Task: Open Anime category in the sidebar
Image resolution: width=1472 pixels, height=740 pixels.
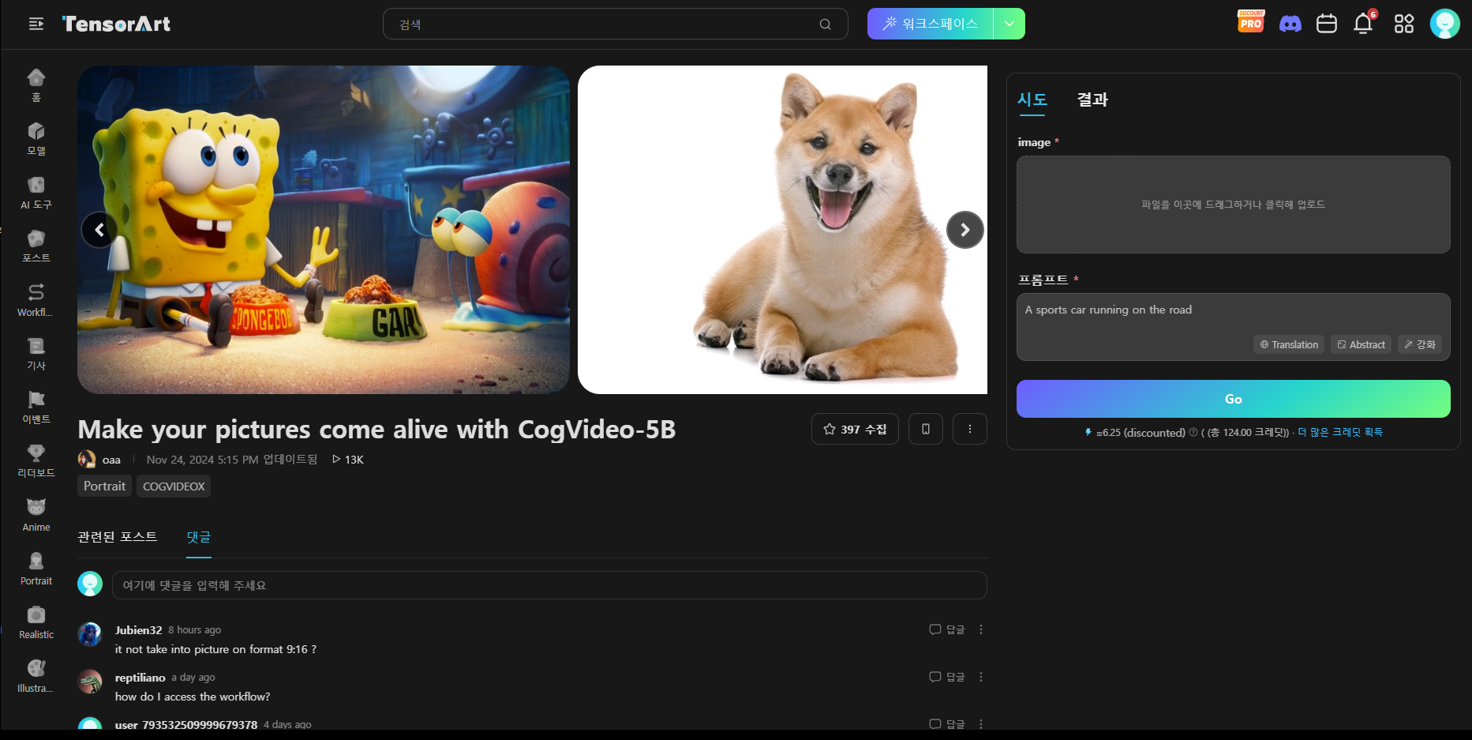Action: pyautogui.click(x=36, y=515)
